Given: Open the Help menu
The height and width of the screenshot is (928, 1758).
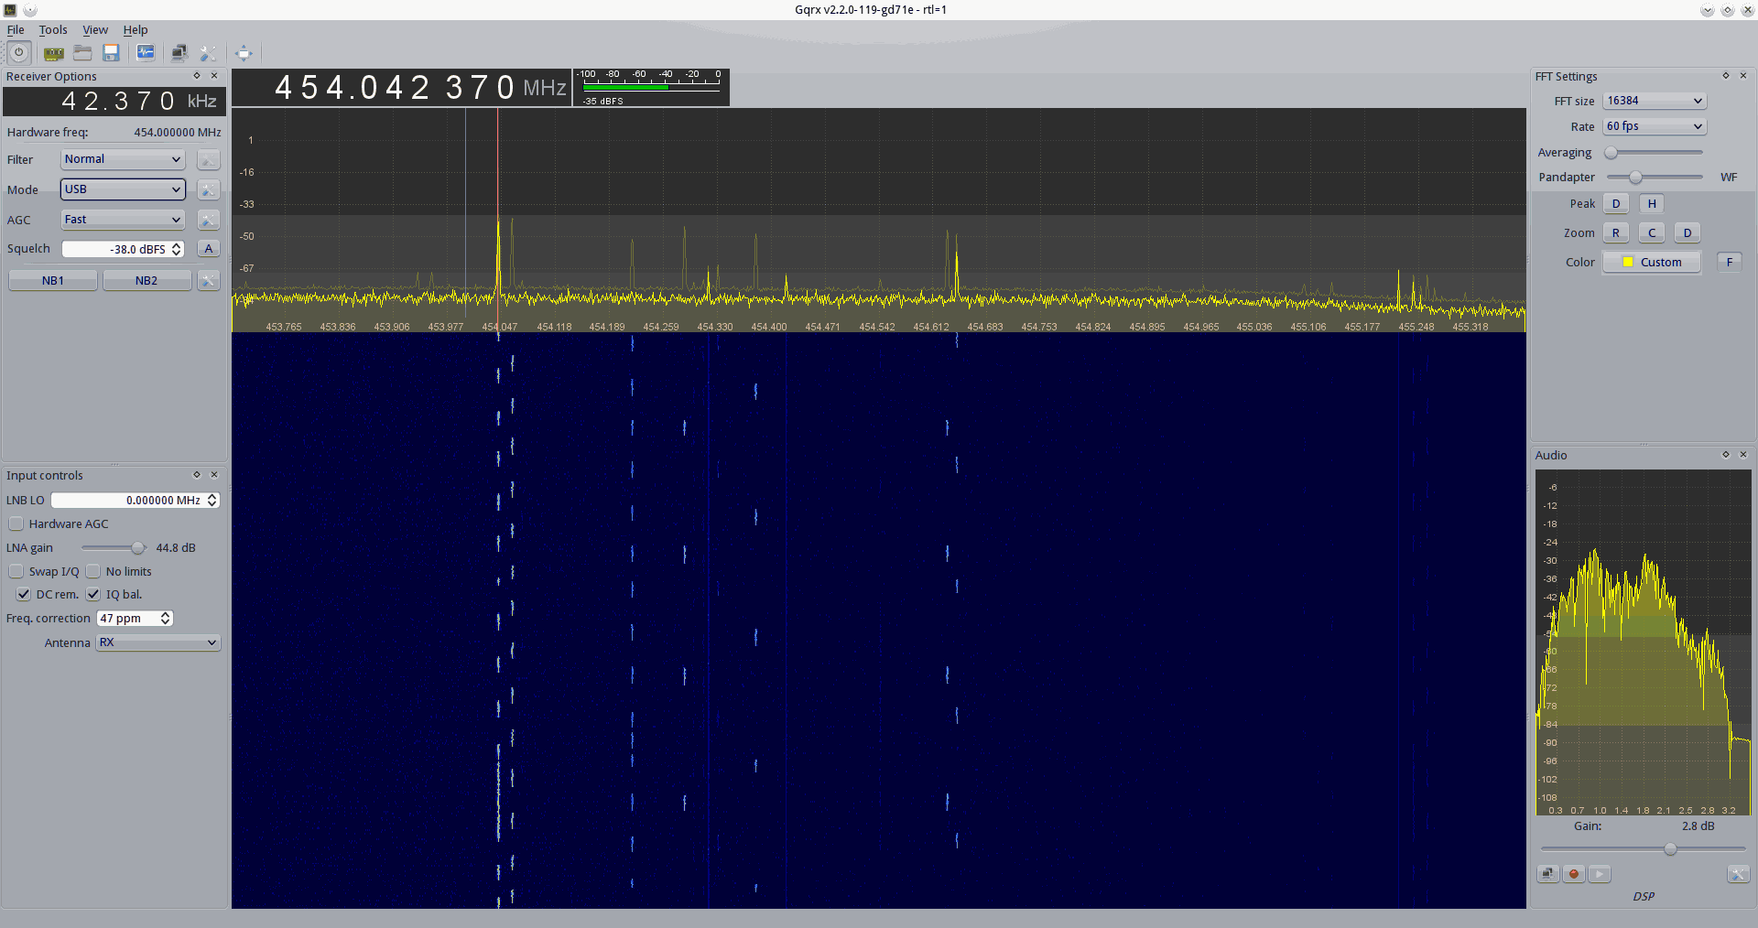Looking at the screenshot, I should (136, 30).
